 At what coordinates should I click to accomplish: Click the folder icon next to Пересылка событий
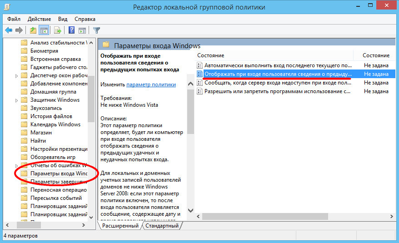click(x=24, y=198)
